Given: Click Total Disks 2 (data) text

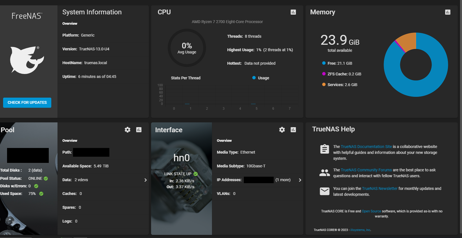Looking at the screenshot, I should (x=21, y=170).
